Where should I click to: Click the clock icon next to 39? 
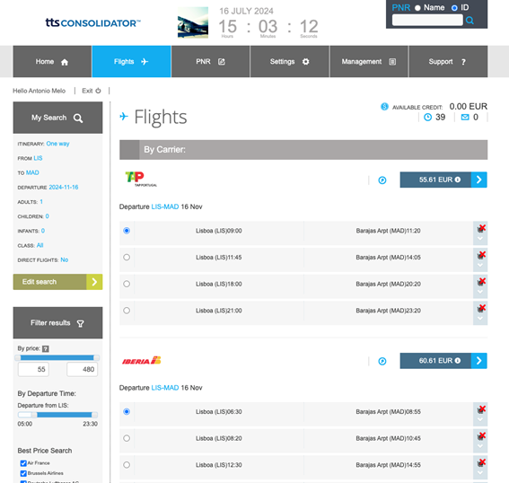[428, 118]
